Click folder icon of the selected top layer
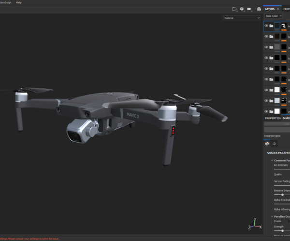Screen dimensions: 290x241 (x=271, y=26)
